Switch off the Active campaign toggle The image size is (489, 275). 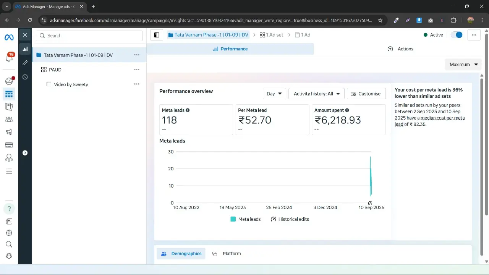(x=457, y=35)
